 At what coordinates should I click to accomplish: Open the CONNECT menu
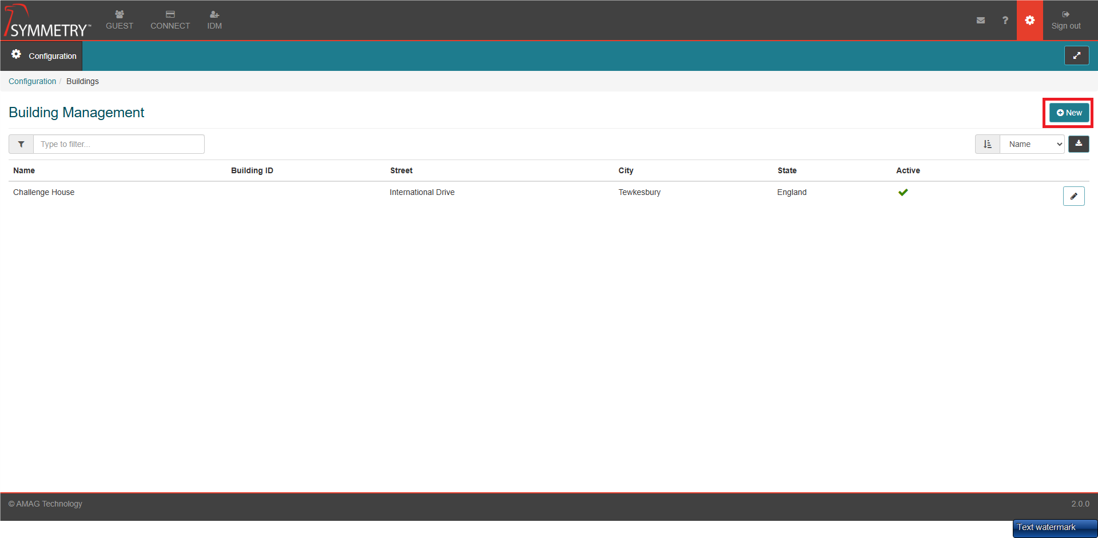click(170, 20)
